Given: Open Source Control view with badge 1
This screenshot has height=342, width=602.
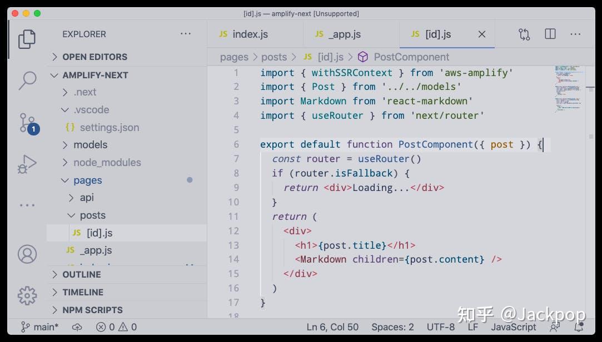Looking at the screenshot, I should [x=28, y=123].
